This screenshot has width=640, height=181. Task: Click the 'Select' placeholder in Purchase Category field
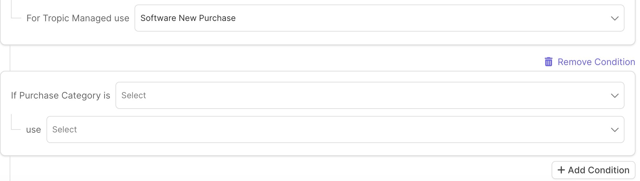[x=134, y=95]
